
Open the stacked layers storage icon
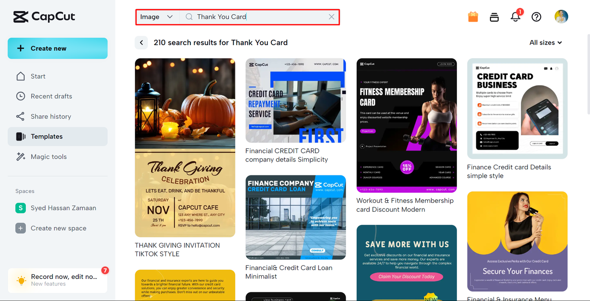[494, 17]
